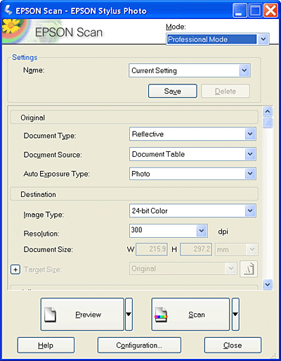This screenshot has height=361, width=281.
Task: Click the Save settings button
Action: (x=173, y=91)
